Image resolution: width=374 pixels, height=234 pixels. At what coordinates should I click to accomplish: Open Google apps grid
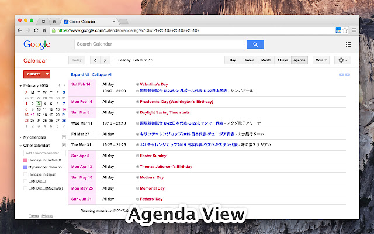click(348, 44)
